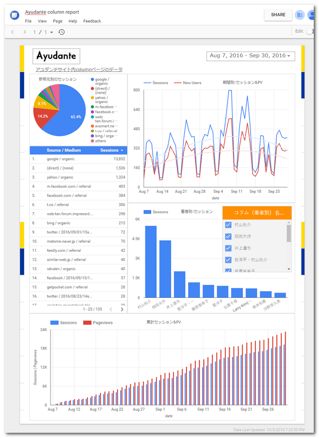Select the similar-web.jp / referral row
319x438 pixels.
78,260
